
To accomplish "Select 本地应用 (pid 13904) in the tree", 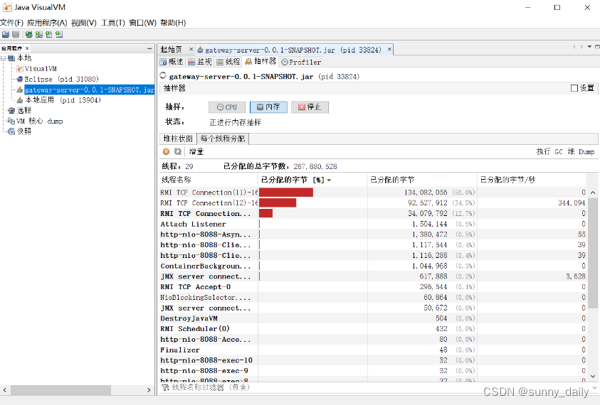I will pos(58,100).
